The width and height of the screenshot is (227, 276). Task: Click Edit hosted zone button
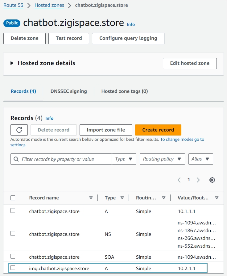click(190, 64)
